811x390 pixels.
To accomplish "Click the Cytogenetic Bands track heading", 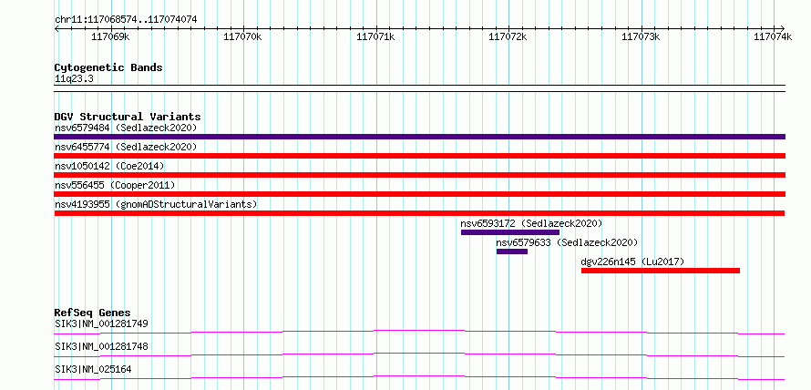I will pyautogui.click(x=108, y=67).
